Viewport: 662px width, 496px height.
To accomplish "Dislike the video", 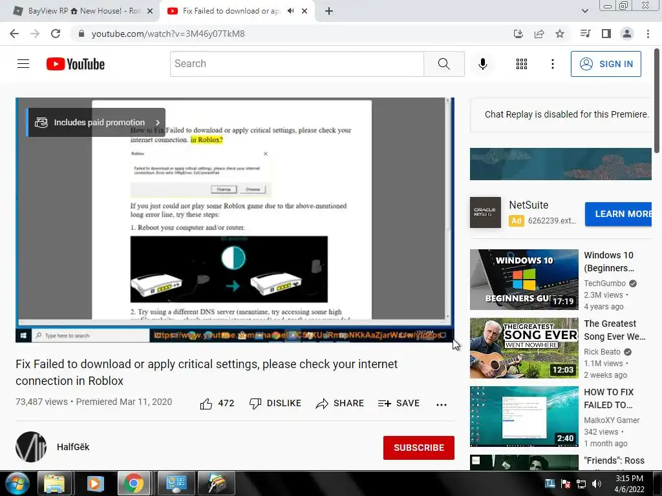I will 275,404.
